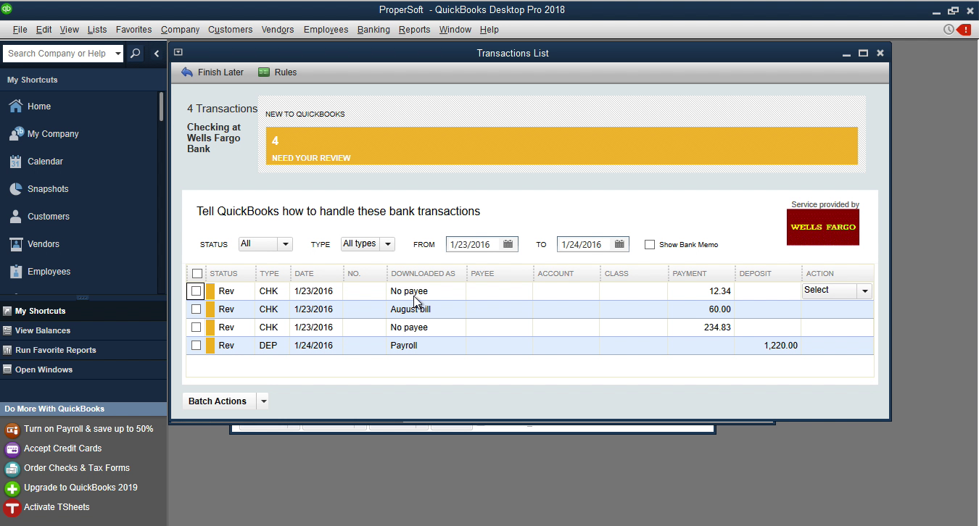Click the Search Company or Help field
This screenshot has width=979, height=526.
[x=58, y=53]
